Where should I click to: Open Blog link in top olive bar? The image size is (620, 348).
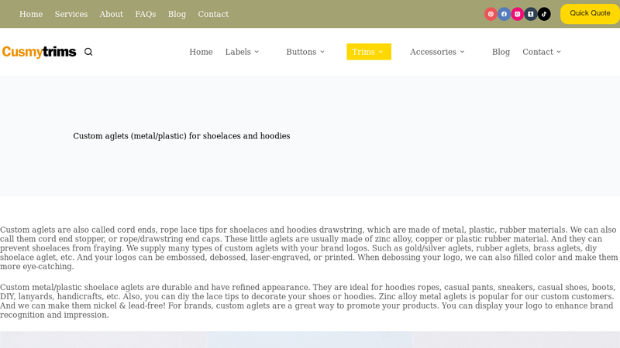pyautogui.click(x=177, y=14)
